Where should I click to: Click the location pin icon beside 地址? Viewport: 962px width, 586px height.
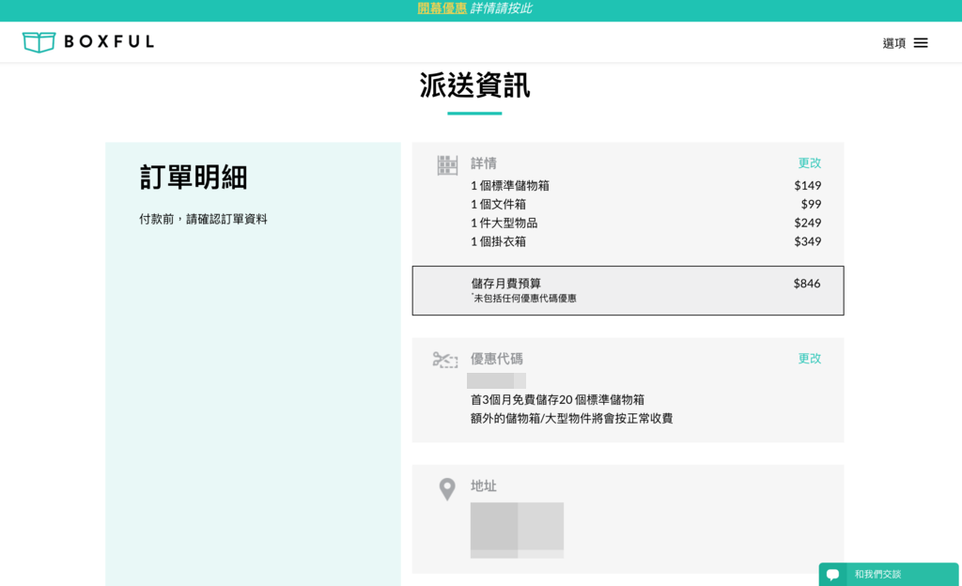point(446,487)
